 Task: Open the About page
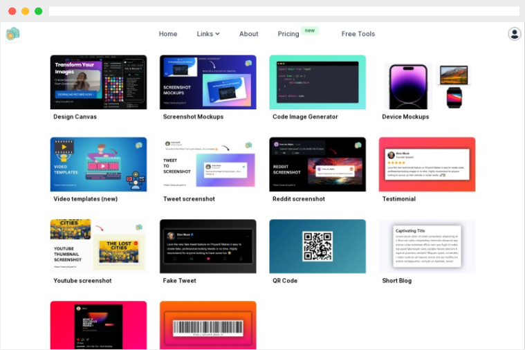click(248, 34)
